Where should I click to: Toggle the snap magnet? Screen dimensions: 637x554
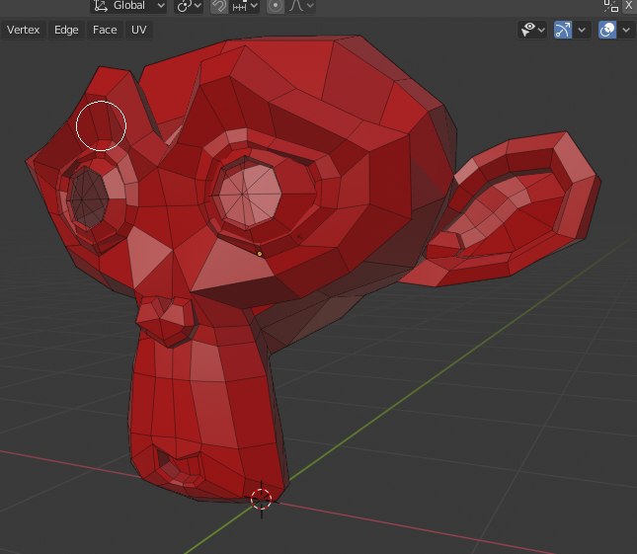219,6
